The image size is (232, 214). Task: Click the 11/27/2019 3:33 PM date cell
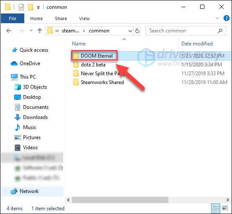[x=203, y=74]
